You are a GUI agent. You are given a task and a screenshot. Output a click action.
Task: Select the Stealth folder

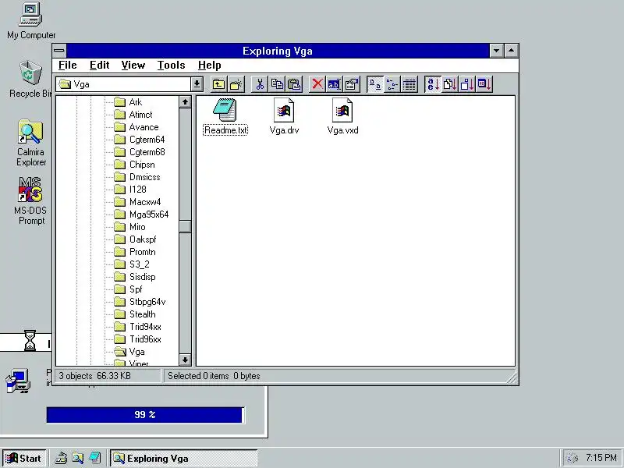[135, 314]
